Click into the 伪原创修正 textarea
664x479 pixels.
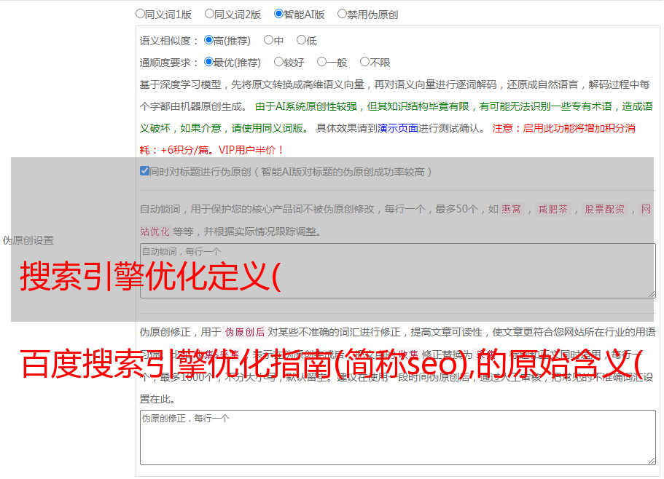[x=398, y=438]
